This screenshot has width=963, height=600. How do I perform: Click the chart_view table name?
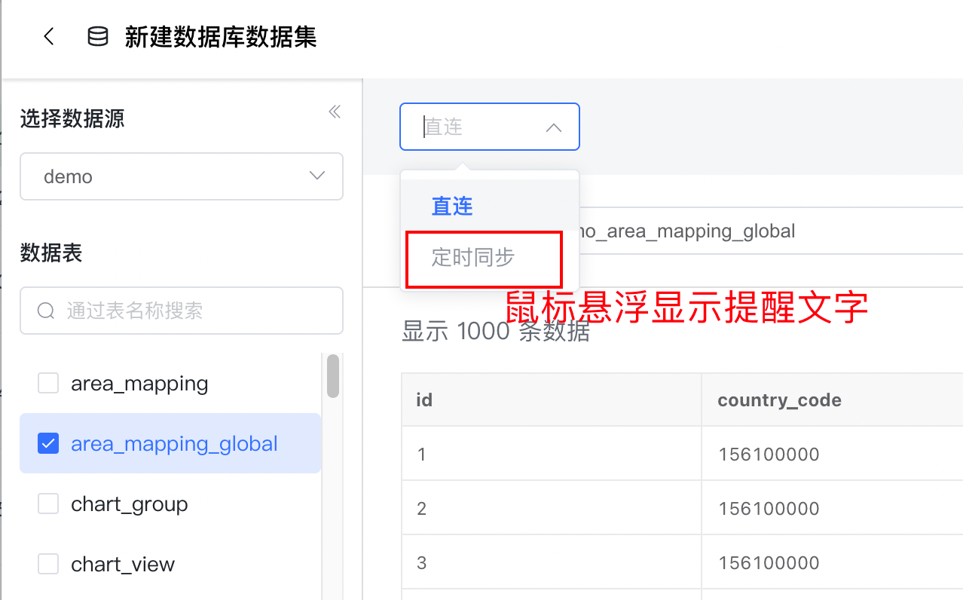[x=123, y=565]
